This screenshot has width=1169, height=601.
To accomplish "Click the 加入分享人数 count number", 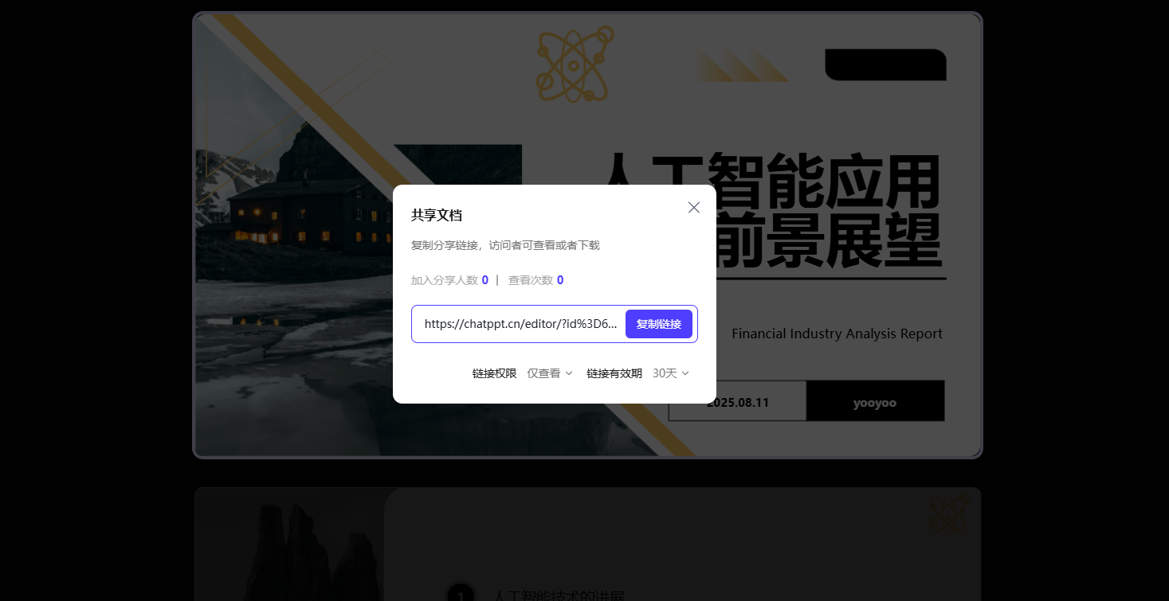I will (484, 280).
